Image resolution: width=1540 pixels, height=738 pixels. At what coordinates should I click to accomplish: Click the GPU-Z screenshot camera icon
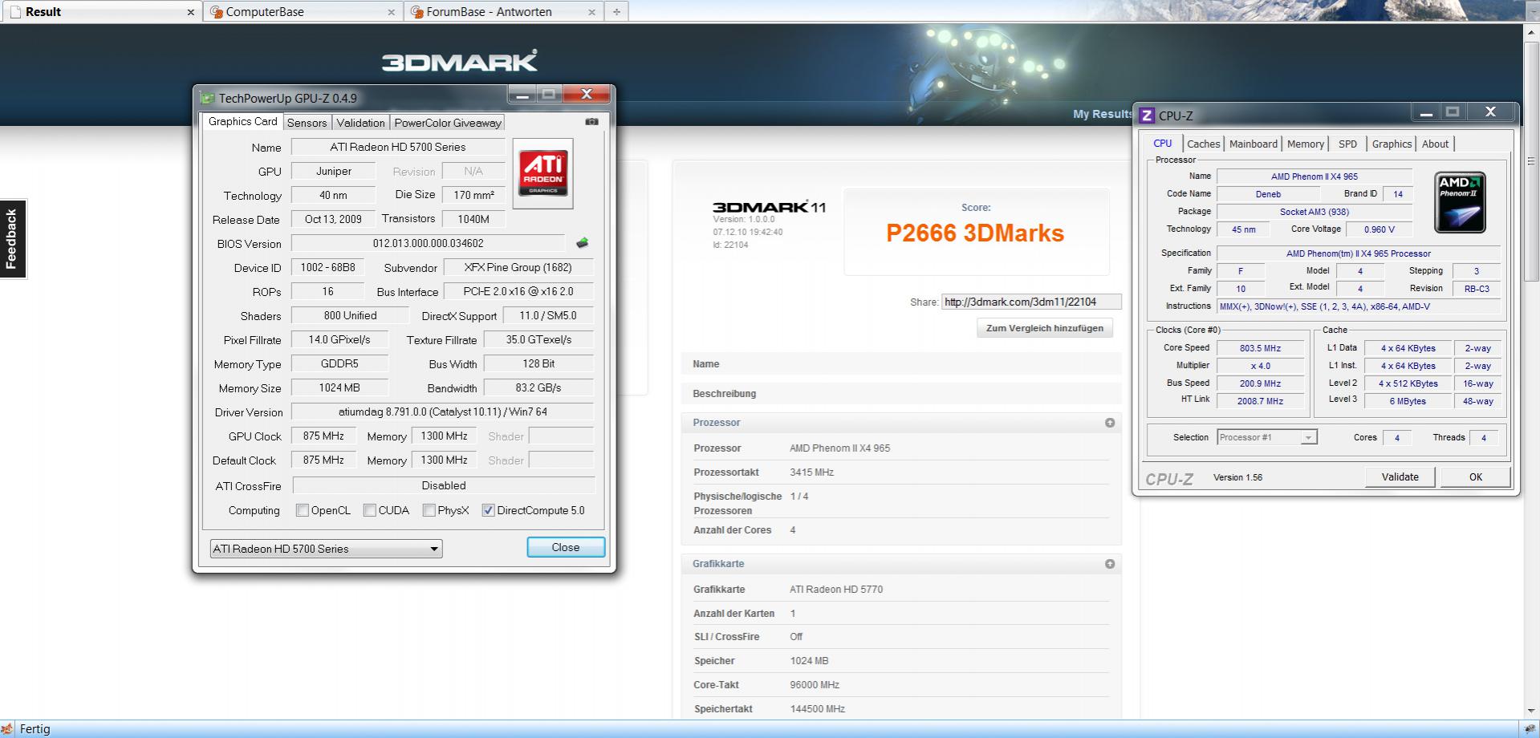591,122
